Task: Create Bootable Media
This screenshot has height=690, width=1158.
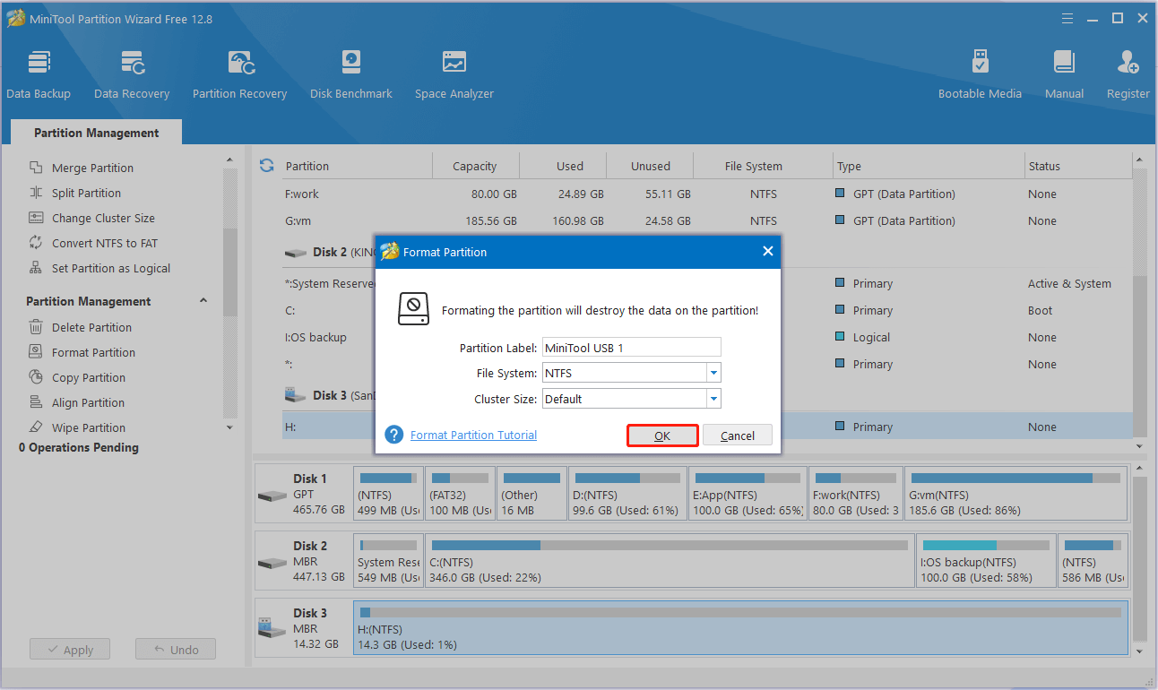Action: [x=980, y=75]
